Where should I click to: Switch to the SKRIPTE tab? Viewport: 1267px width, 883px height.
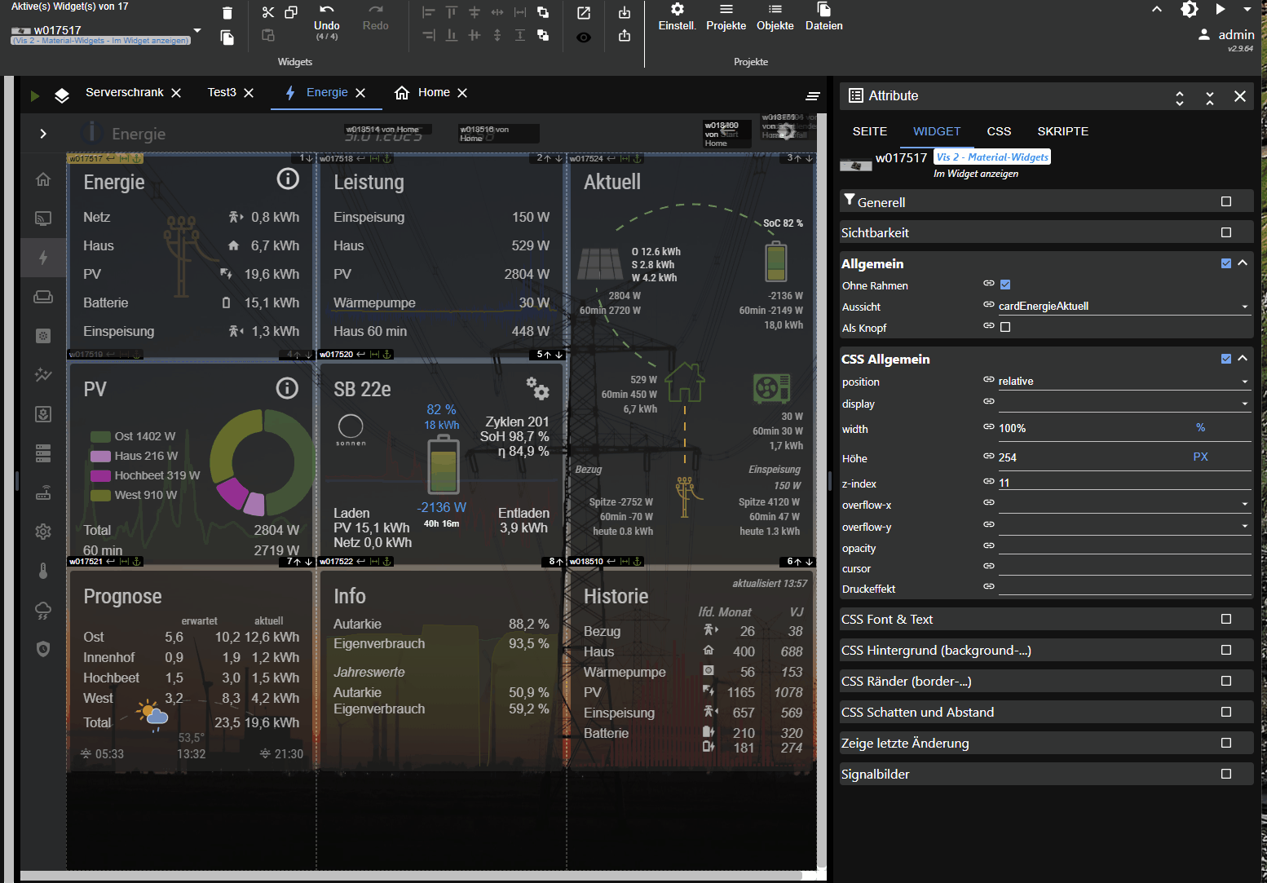coord(1062,131)
